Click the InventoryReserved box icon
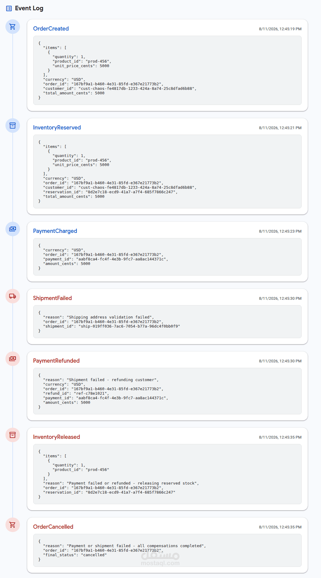 tap(13, 126)
